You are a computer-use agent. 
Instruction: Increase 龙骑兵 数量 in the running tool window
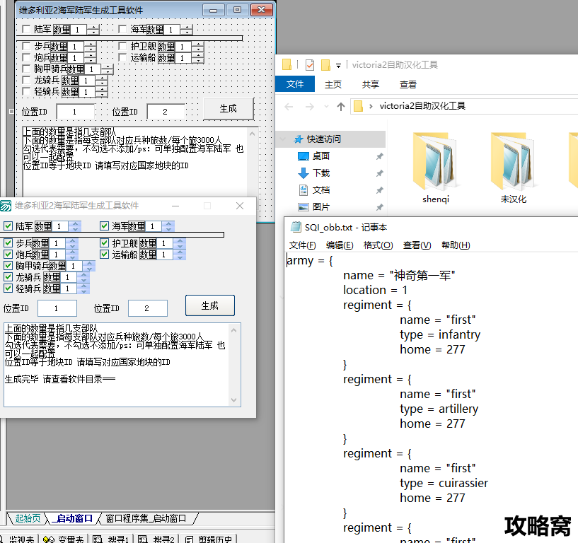[83, 275]
